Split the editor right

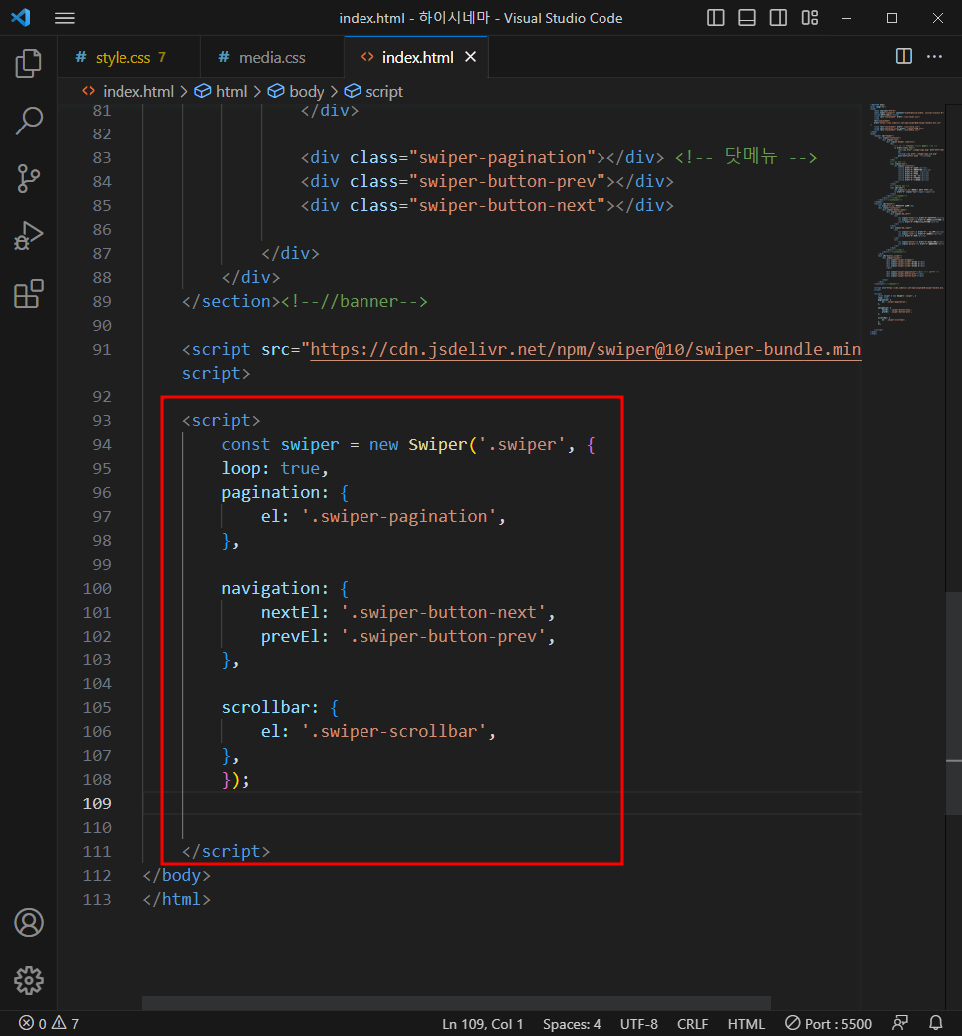[x=904, y=56]
